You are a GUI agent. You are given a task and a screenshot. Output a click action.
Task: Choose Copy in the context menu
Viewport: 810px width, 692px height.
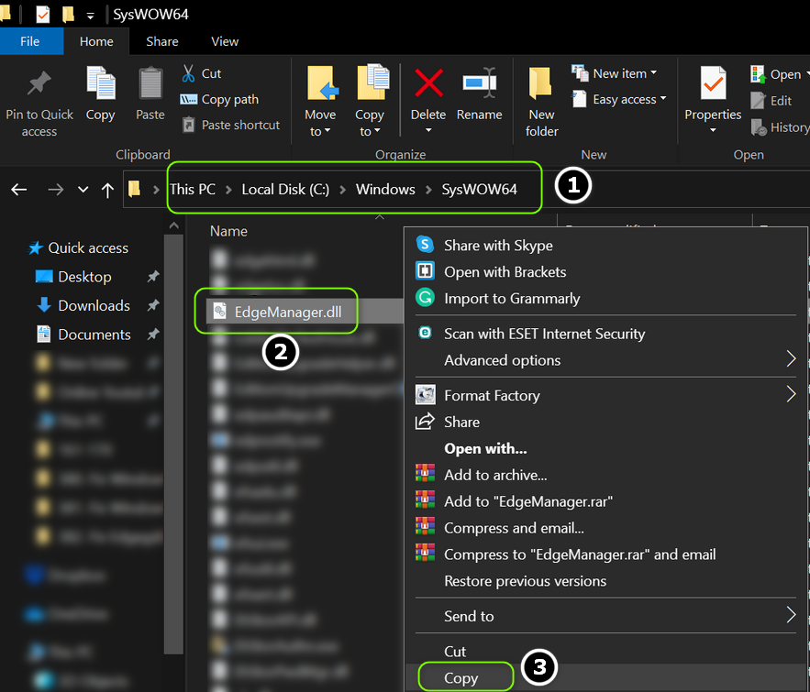pyautogui.click(x=460, y=678)
